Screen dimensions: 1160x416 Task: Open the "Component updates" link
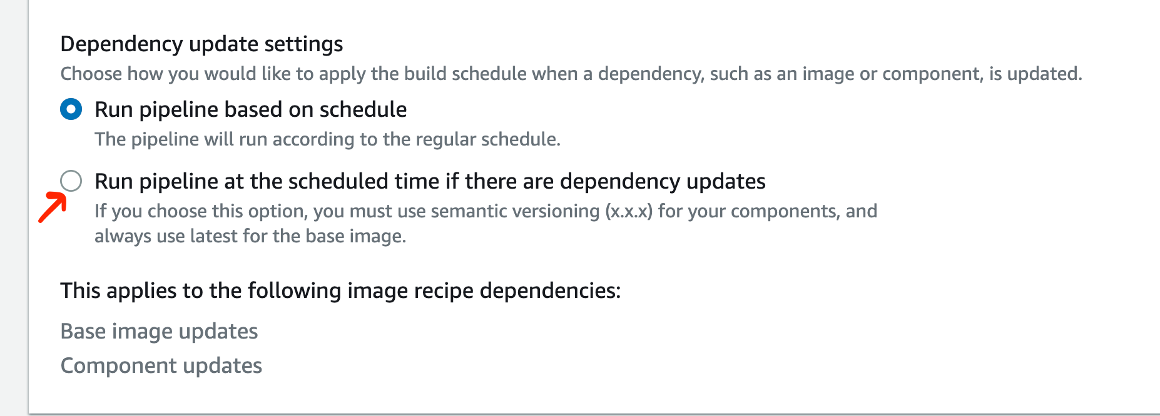(x=161, y=365)
